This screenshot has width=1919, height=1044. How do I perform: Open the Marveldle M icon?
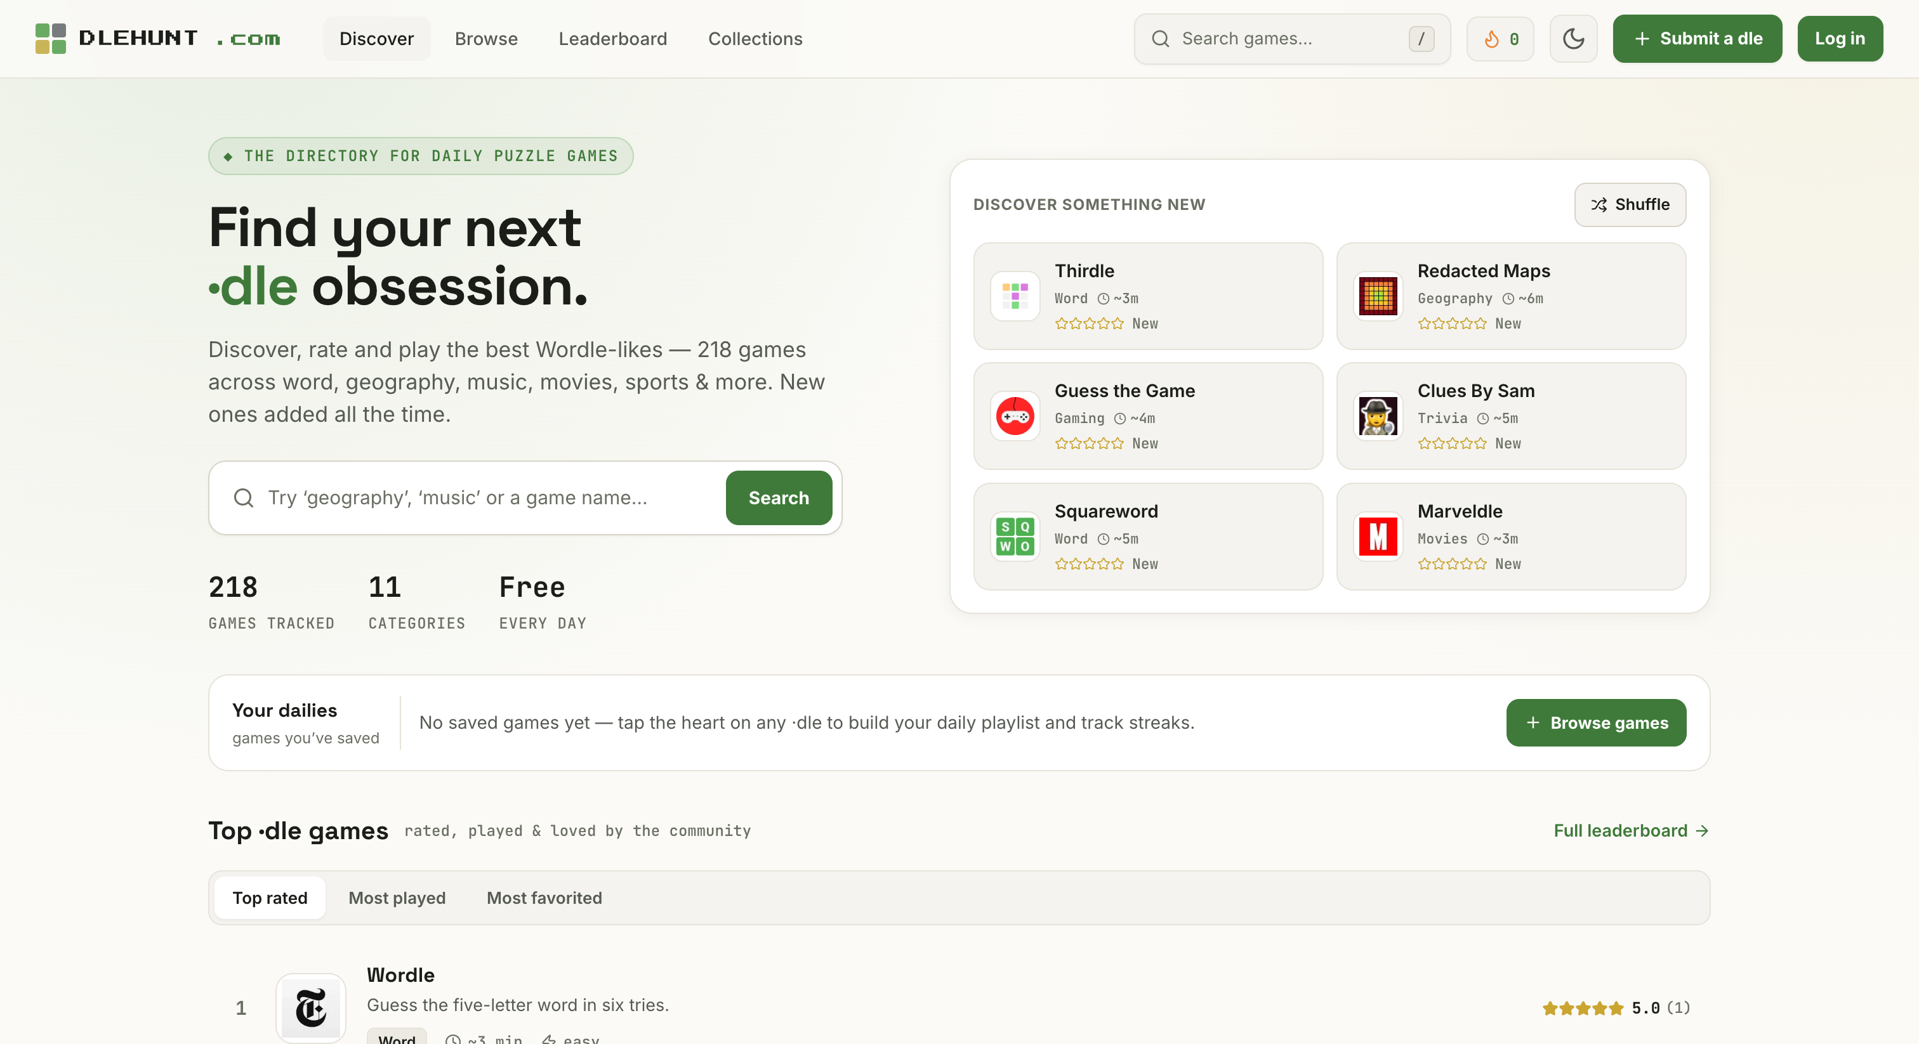pyautogui.click(x=1378, y=536)
